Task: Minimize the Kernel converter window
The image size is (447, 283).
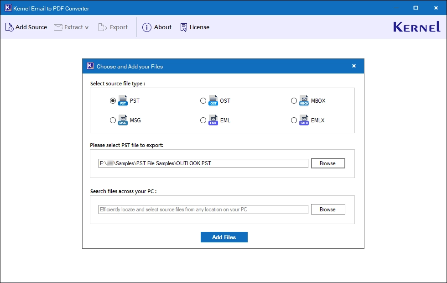Action: point(396,8)
